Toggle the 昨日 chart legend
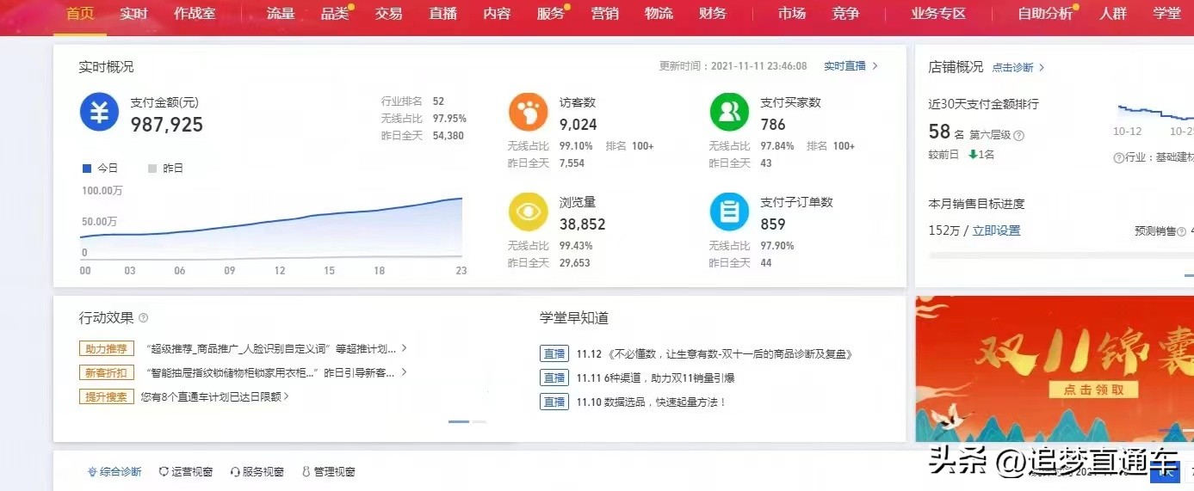The image size is (1194, 491). point(165,169)
